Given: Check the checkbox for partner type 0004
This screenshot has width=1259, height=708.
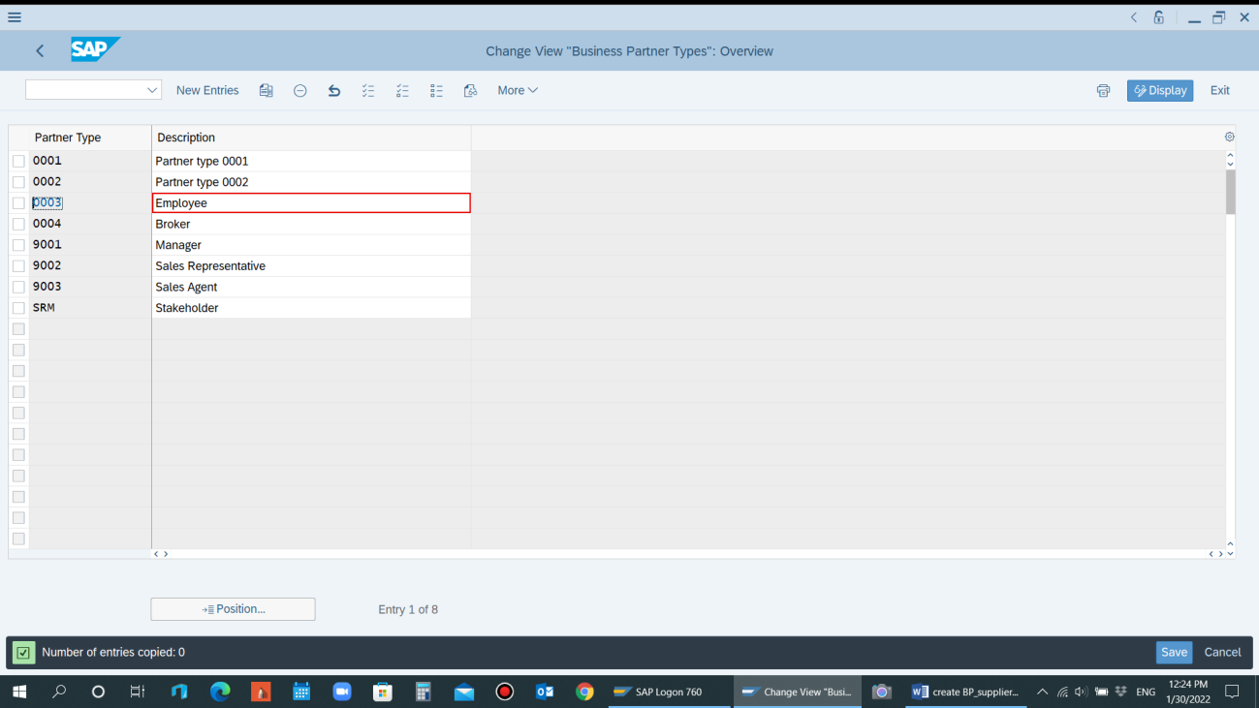Looking at the screenshot, I should tap(18, 224).
